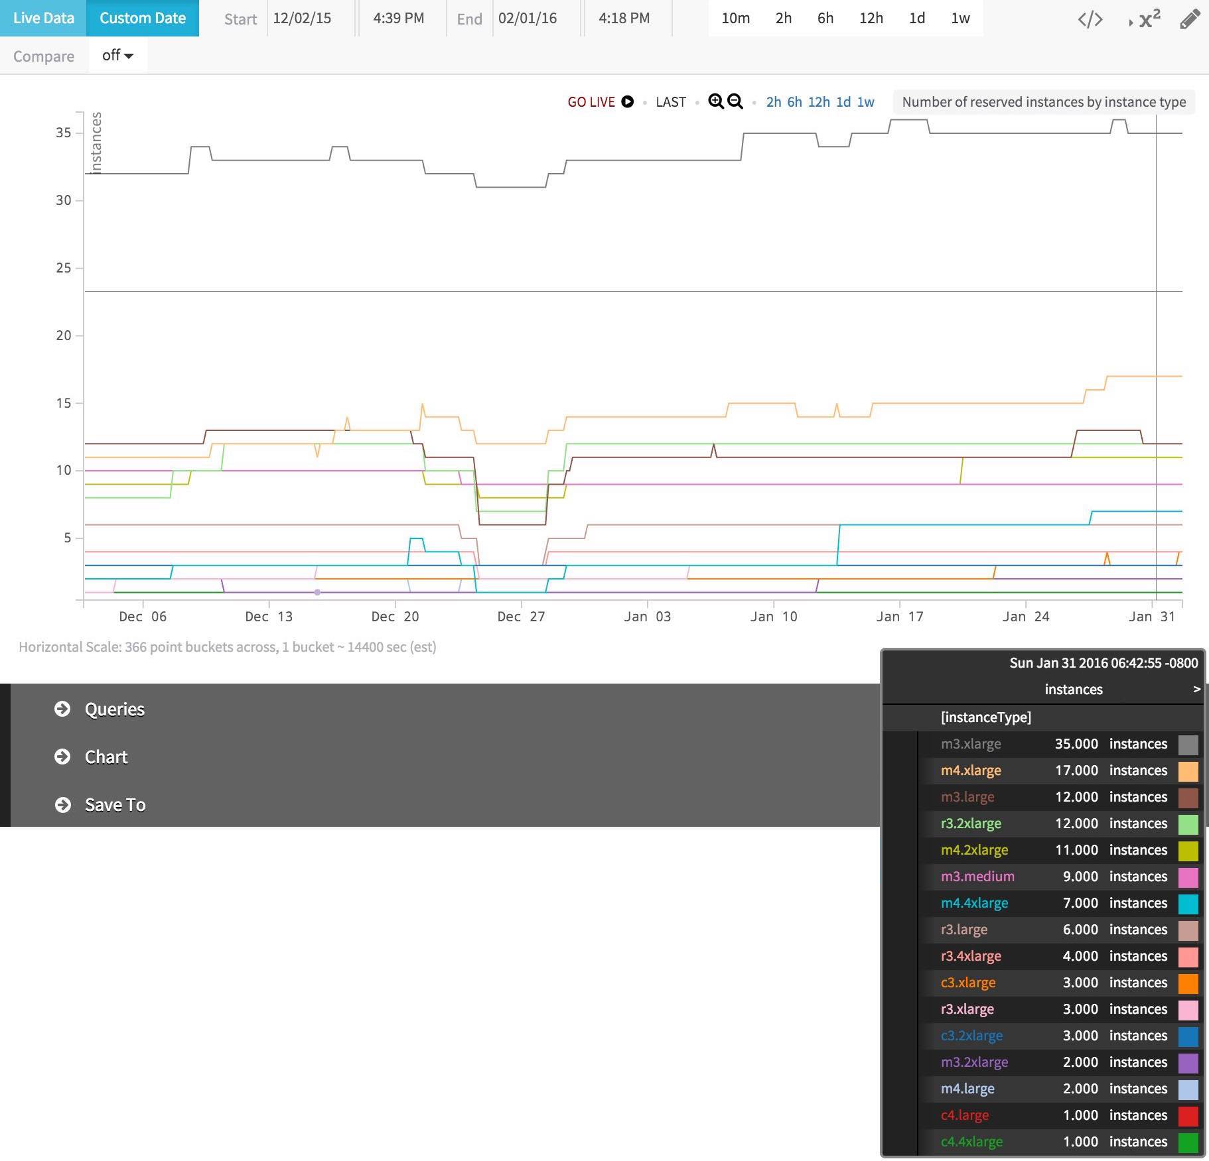Select the c3.2xlarge legend label

pos(971,1036)
